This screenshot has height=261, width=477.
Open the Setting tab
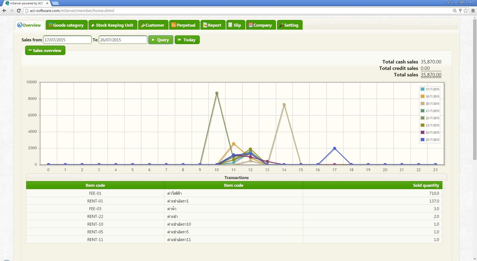[289, 25]
